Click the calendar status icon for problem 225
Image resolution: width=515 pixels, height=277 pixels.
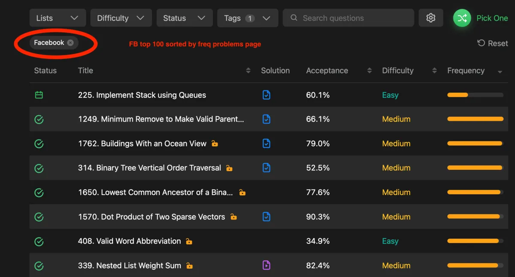[39, 95]
